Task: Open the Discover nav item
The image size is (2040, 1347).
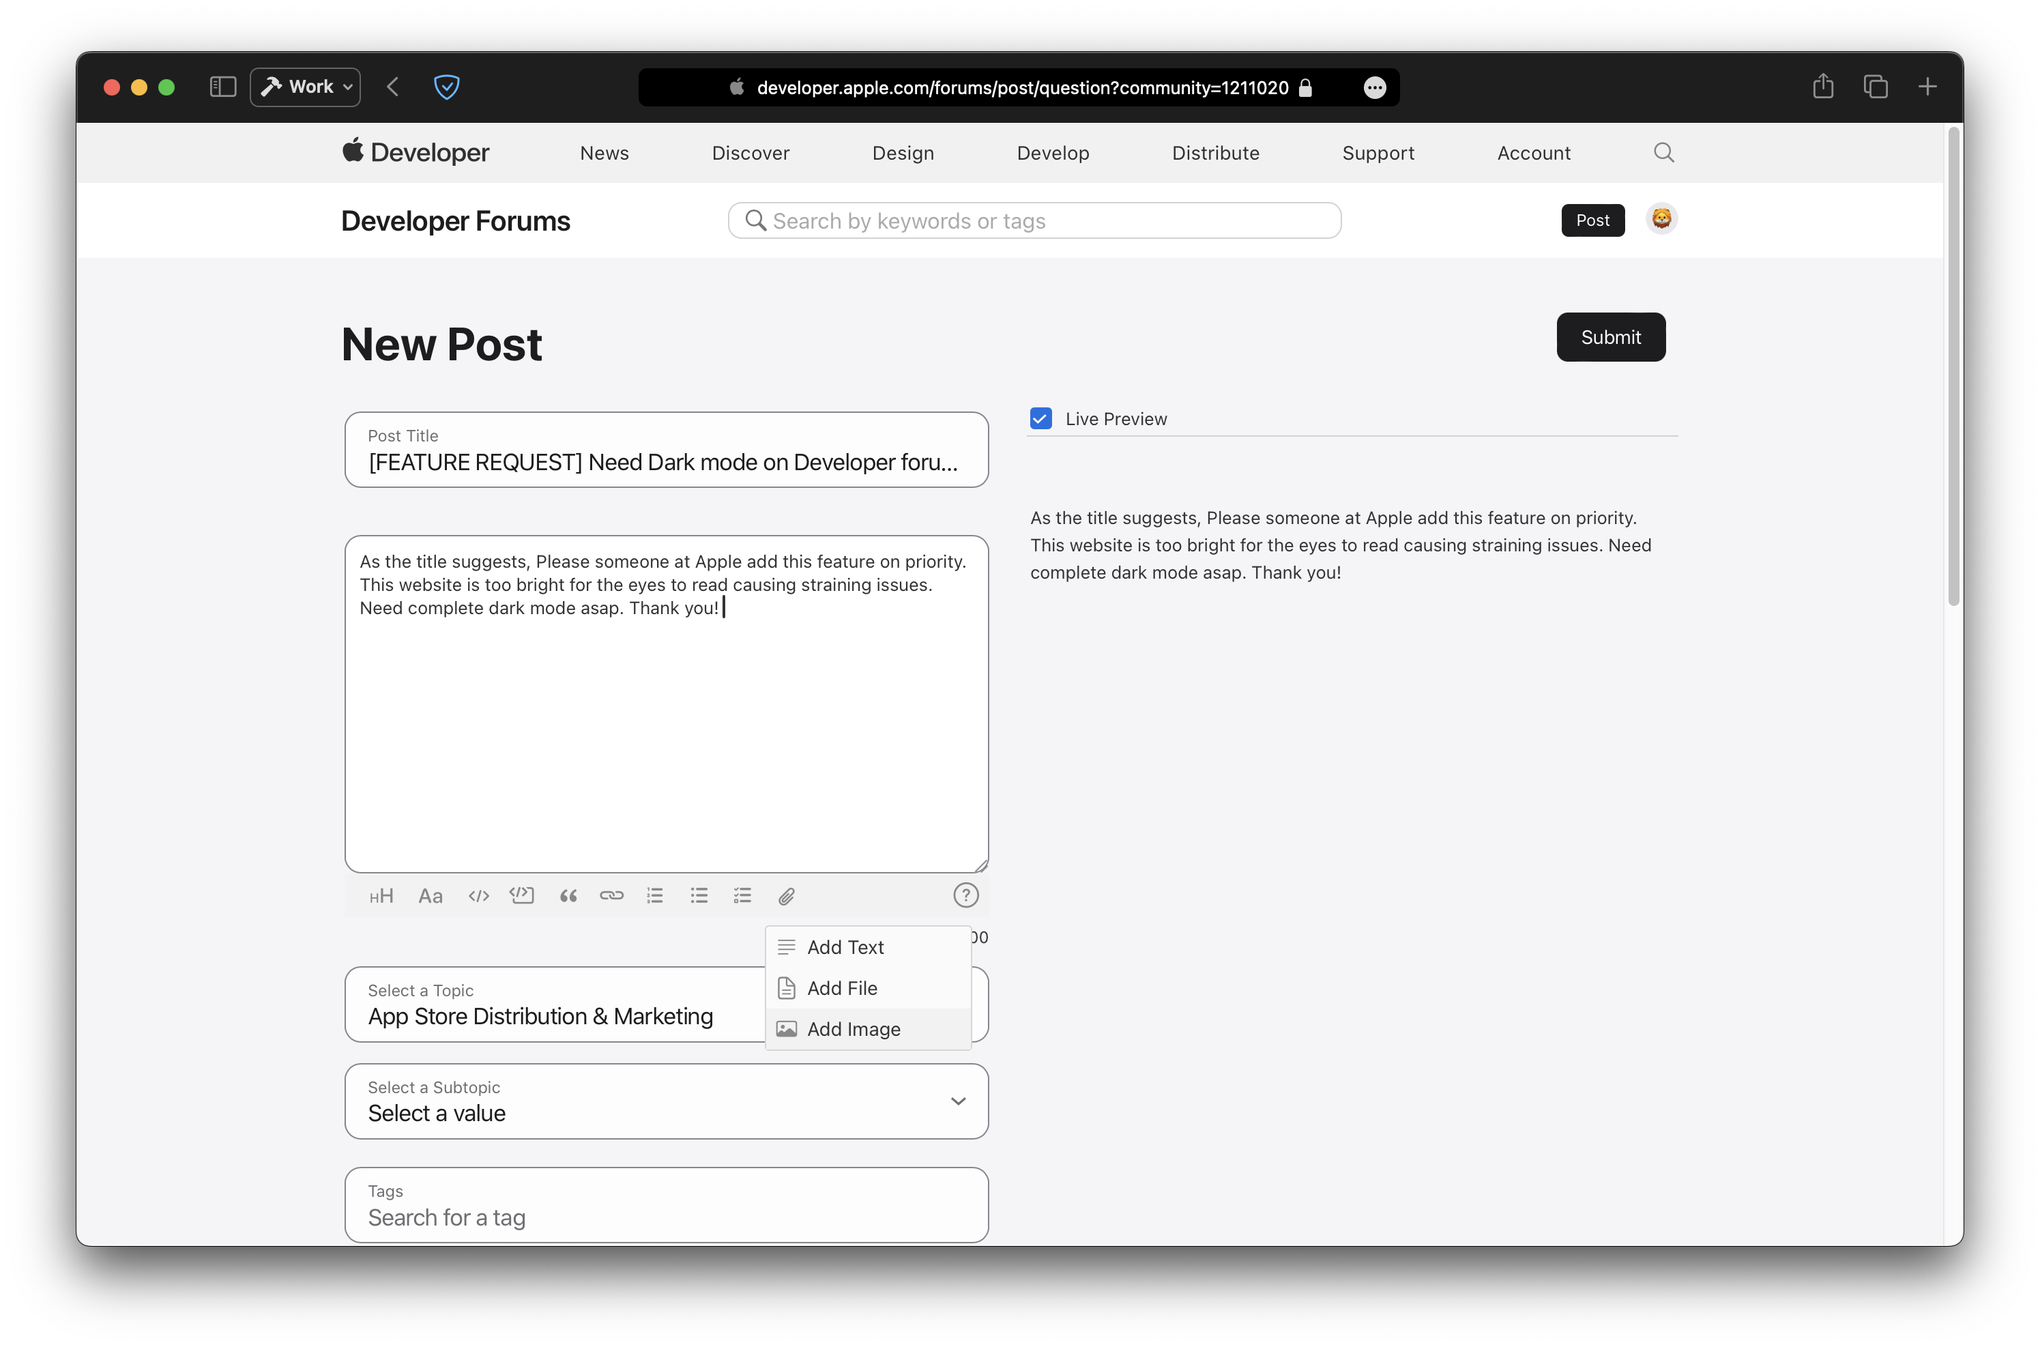Action: [x=751, y=153]
